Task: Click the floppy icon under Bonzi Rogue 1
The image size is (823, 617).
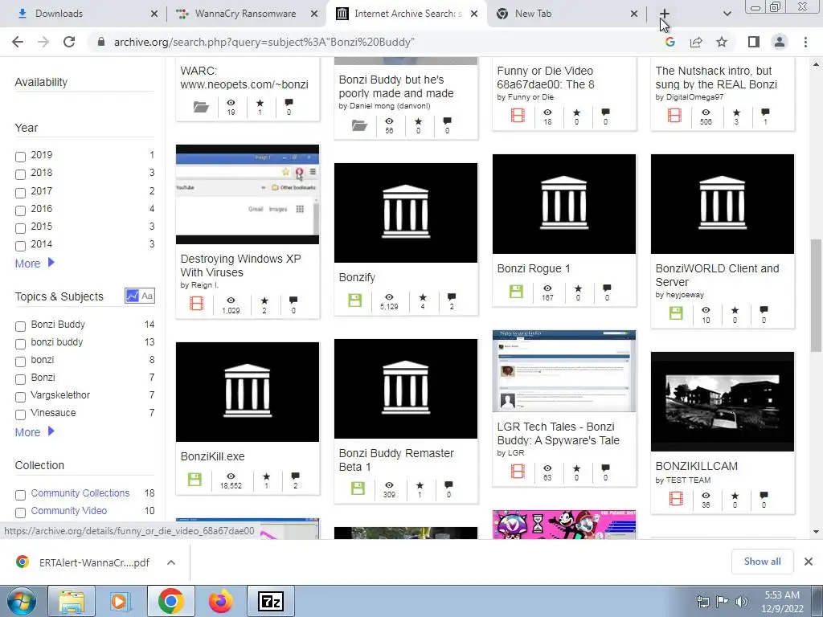Action: 516,291
